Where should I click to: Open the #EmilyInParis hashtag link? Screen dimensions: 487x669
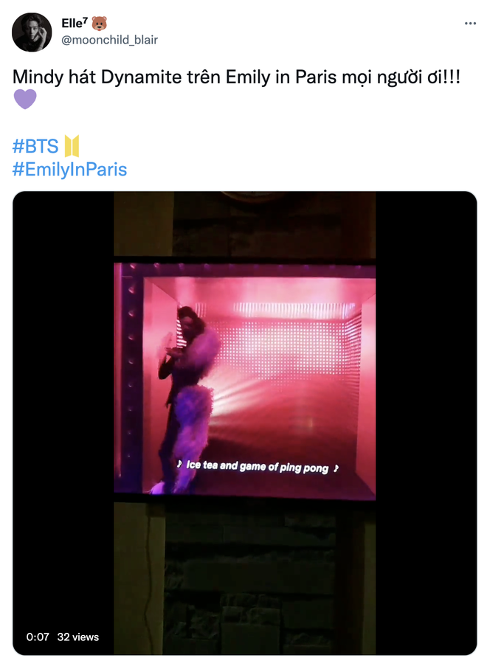pyautogui.click(x=69, y=170)
